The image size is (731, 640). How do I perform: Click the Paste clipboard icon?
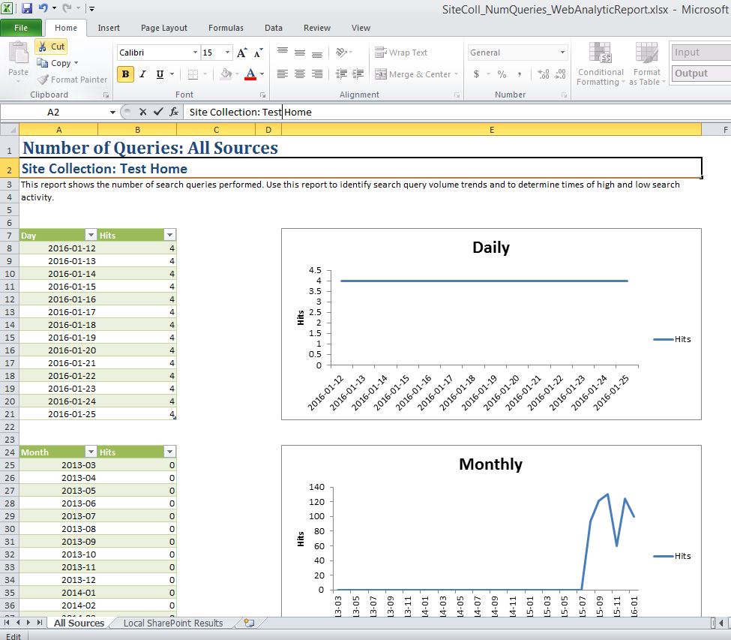(19, 53)
